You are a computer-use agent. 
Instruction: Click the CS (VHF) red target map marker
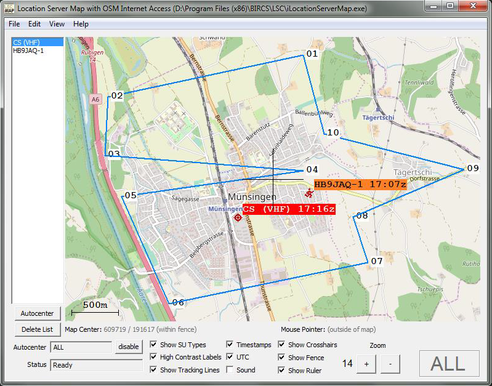tap(238, 217)
